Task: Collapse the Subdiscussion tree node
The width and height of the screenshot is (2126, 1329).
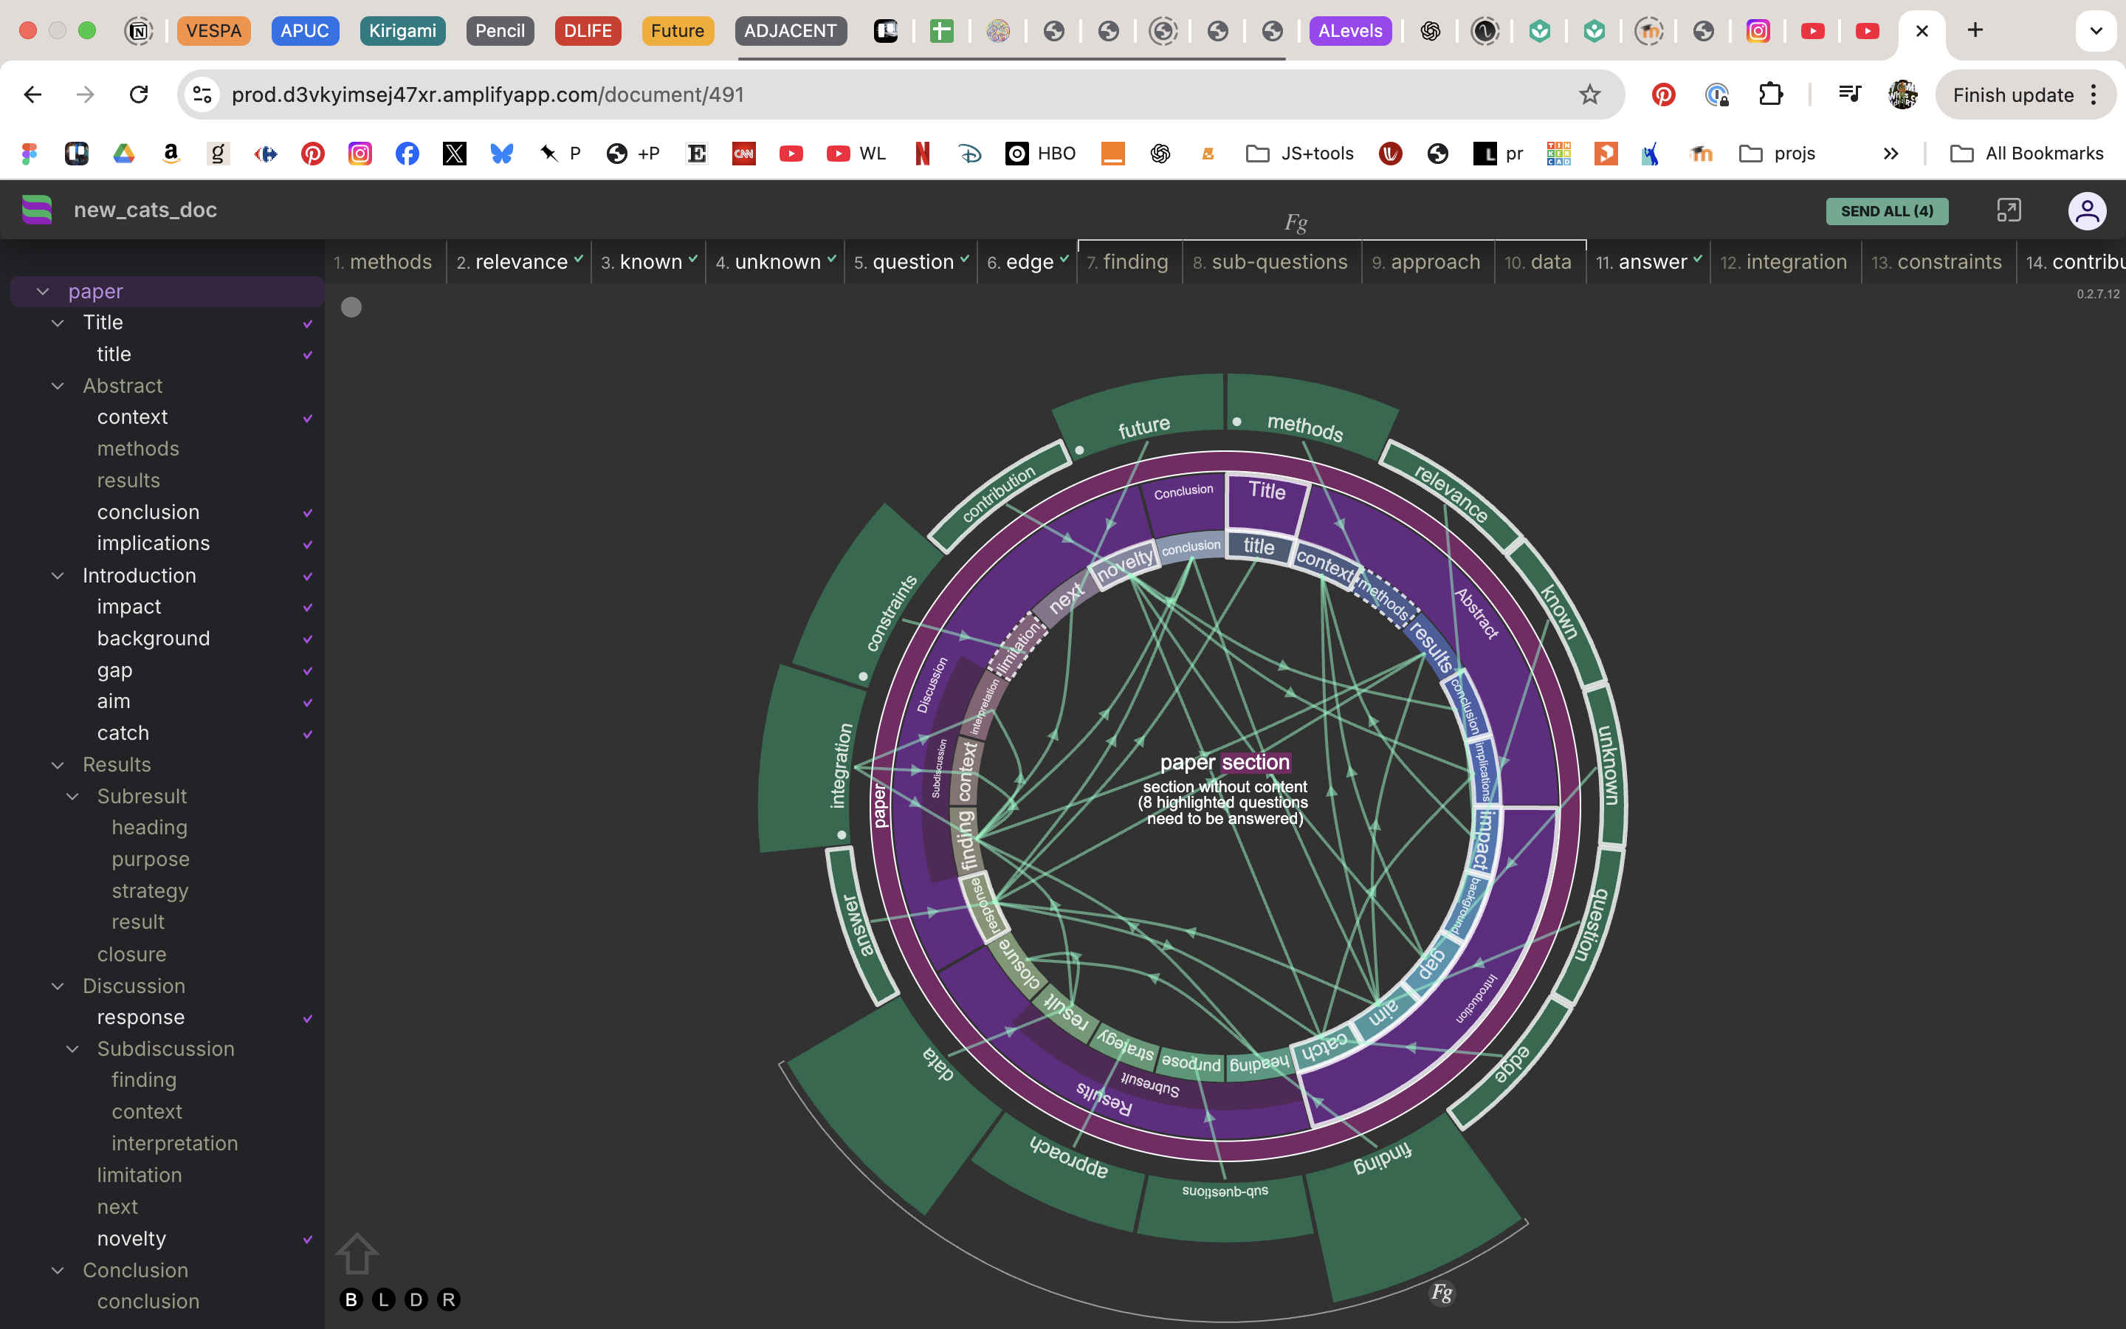Action: click(73, 1048)
